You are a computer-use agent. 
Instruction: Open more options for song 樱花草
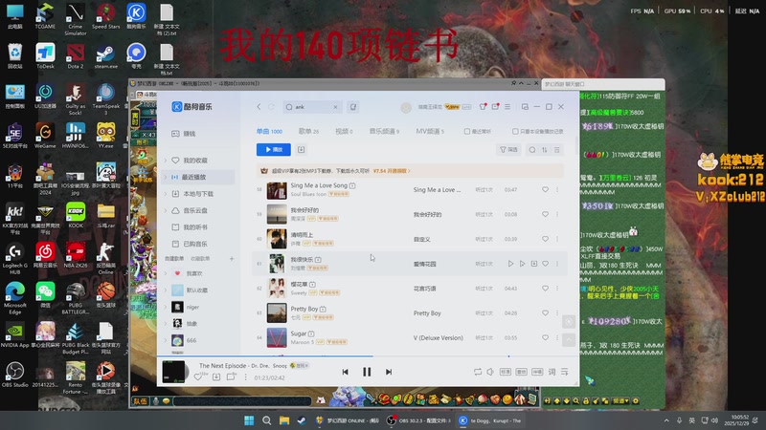(557, 289)
